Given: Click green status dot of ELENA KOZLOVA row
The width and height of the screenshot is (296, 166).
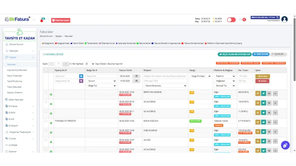Looking at the screenshot, I should coord(51,123).
